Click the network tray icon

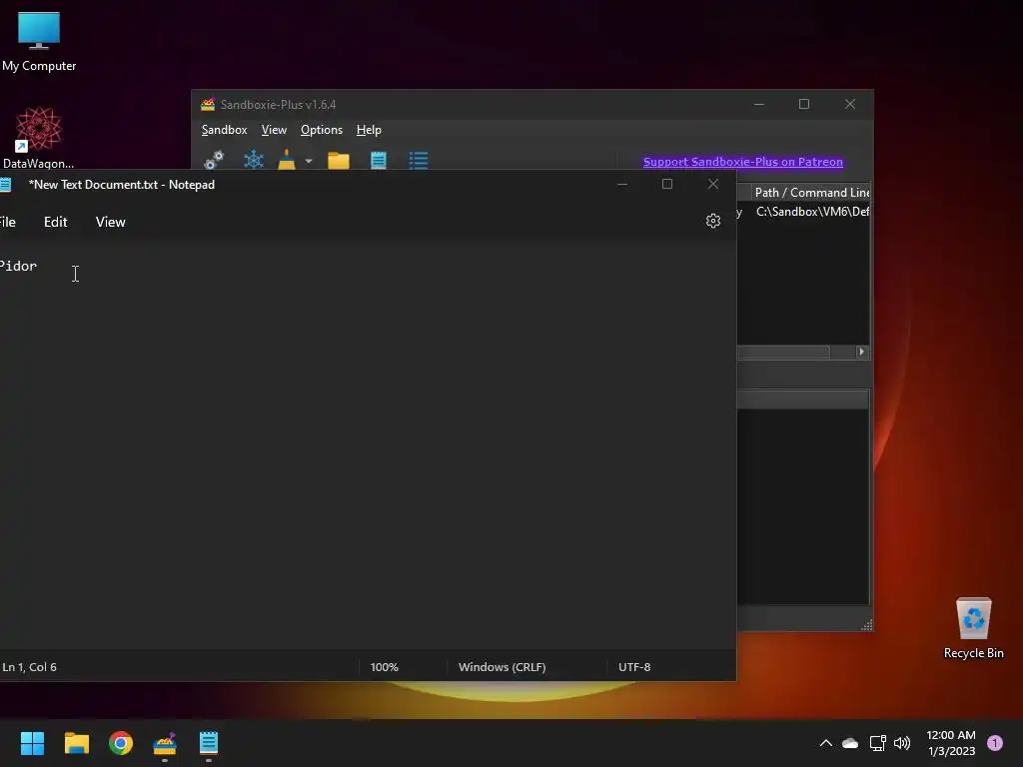pos(877,743)
